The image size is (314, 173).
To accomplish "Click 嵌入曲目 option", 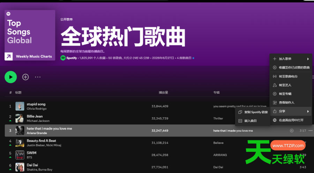I will [253, 121].
